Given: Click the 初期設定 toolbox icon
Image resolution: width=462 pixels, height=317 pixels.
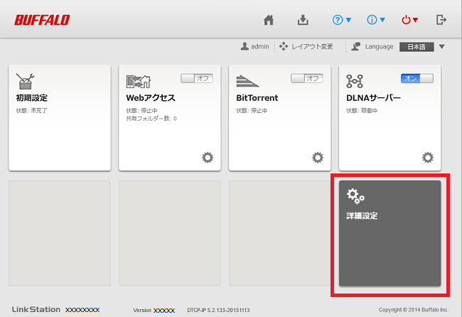Looking at the screenshot, I should point(25,80).
